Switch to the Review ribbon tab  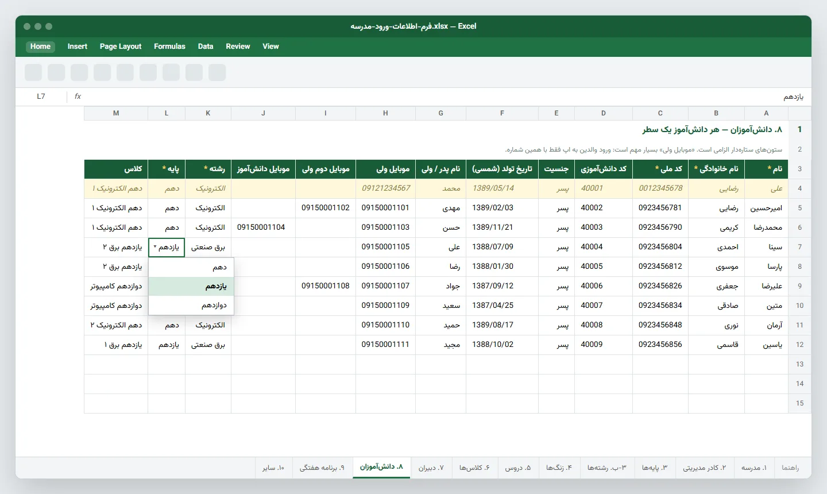pos(238,47)
